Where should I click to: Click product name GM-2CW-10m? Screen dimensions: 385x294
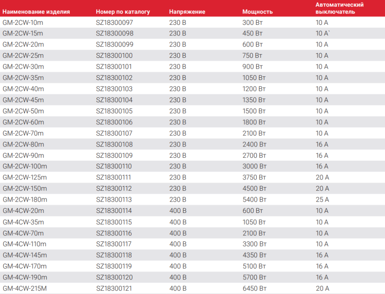click(x=23, y=23)
